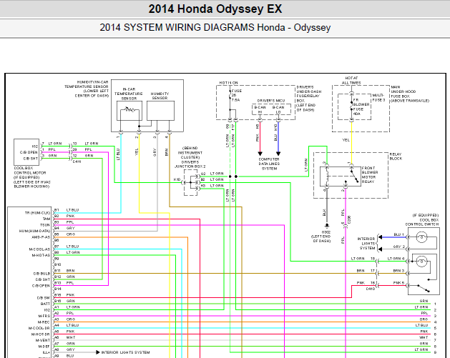This screenshot has width=450, height=358.
Task: Click the "2014 SYSTEM WIRING DIAGRAMS Honda - Odyssey" subtitle
Action: click(x=215, y=28)
